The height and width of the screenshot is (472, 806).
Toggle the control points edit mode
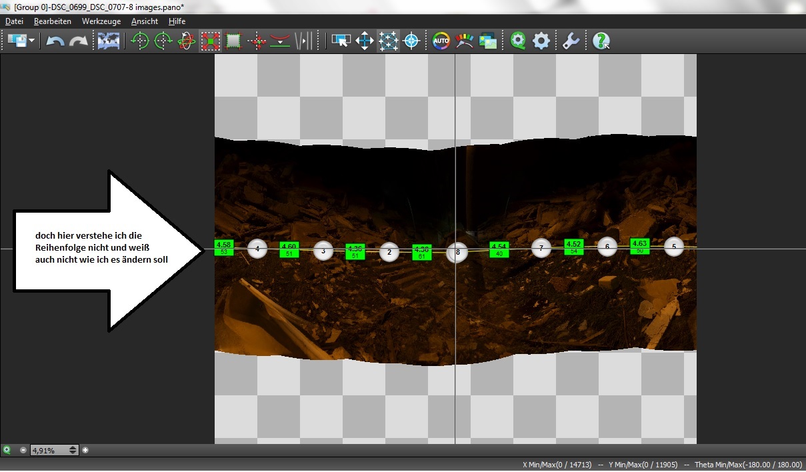coord(388,41)
